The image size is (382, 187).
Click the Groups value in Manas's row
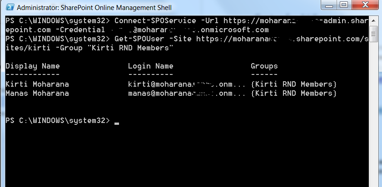(x=293, y=93)
